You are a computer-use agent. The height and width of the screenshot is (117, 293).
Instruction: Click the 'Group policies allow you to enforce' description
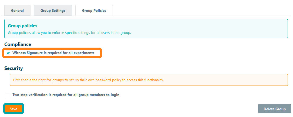[69, 33]
